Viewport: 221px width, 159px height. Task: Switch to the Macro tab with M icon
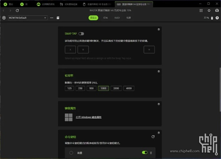(24, 4)
